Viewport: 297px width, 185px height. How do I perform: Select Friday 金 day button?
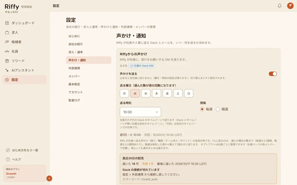[x=167, y=94]
